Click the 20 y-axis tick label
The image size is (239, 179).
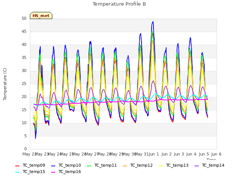[24, 97]
